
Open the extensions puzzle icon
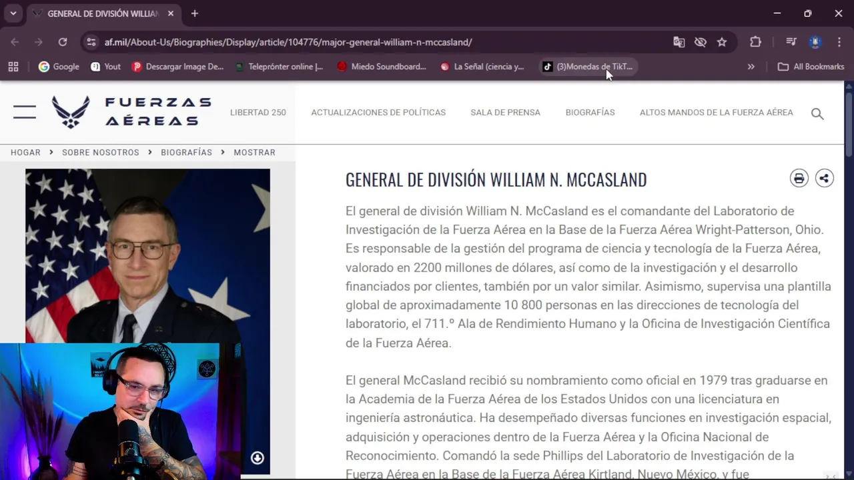(755, 42)
